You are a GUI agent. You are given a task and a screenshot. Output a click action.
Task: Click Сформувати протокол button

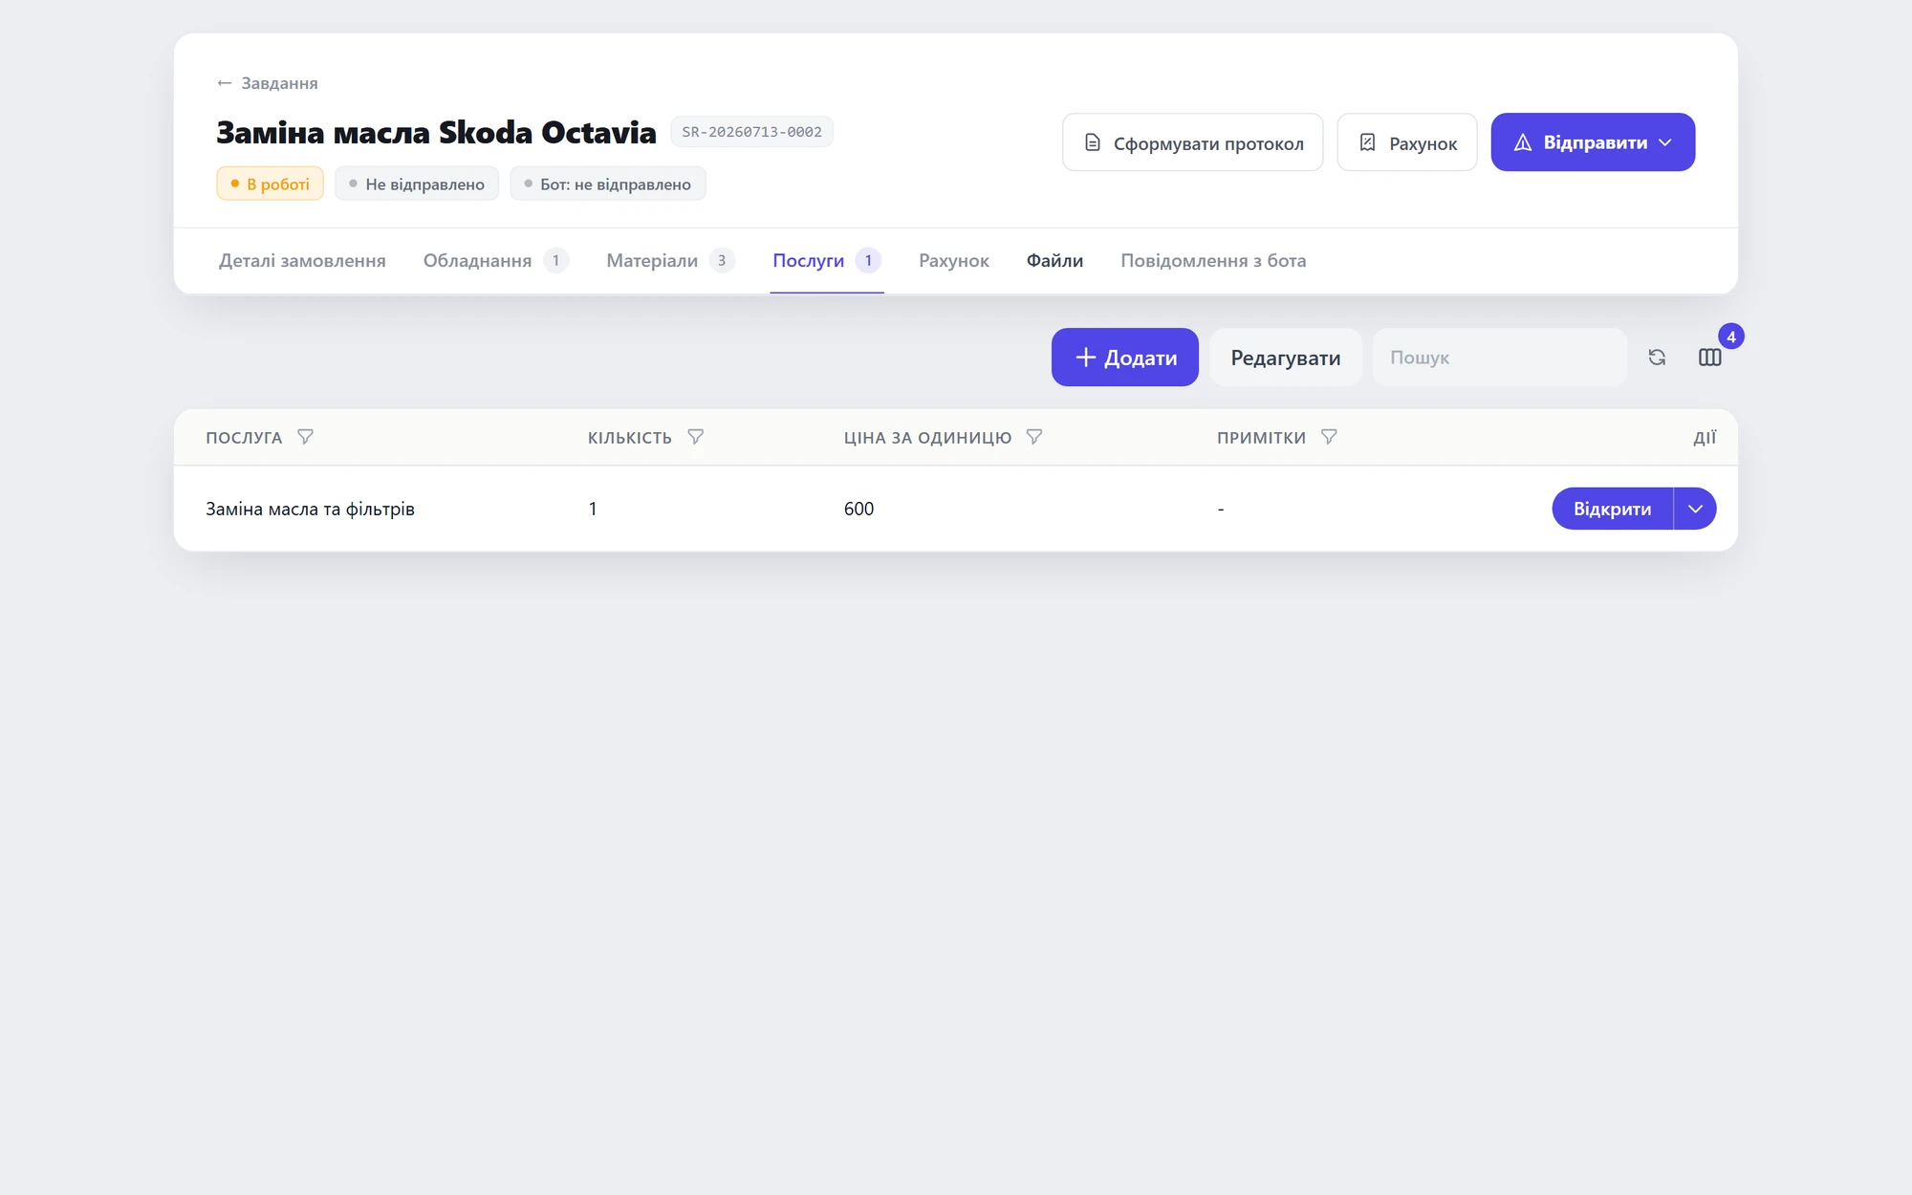point(1192,142)
